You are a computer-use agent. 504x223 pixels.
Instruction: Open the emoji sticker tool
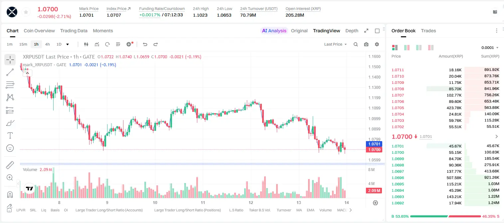(10, 148)
